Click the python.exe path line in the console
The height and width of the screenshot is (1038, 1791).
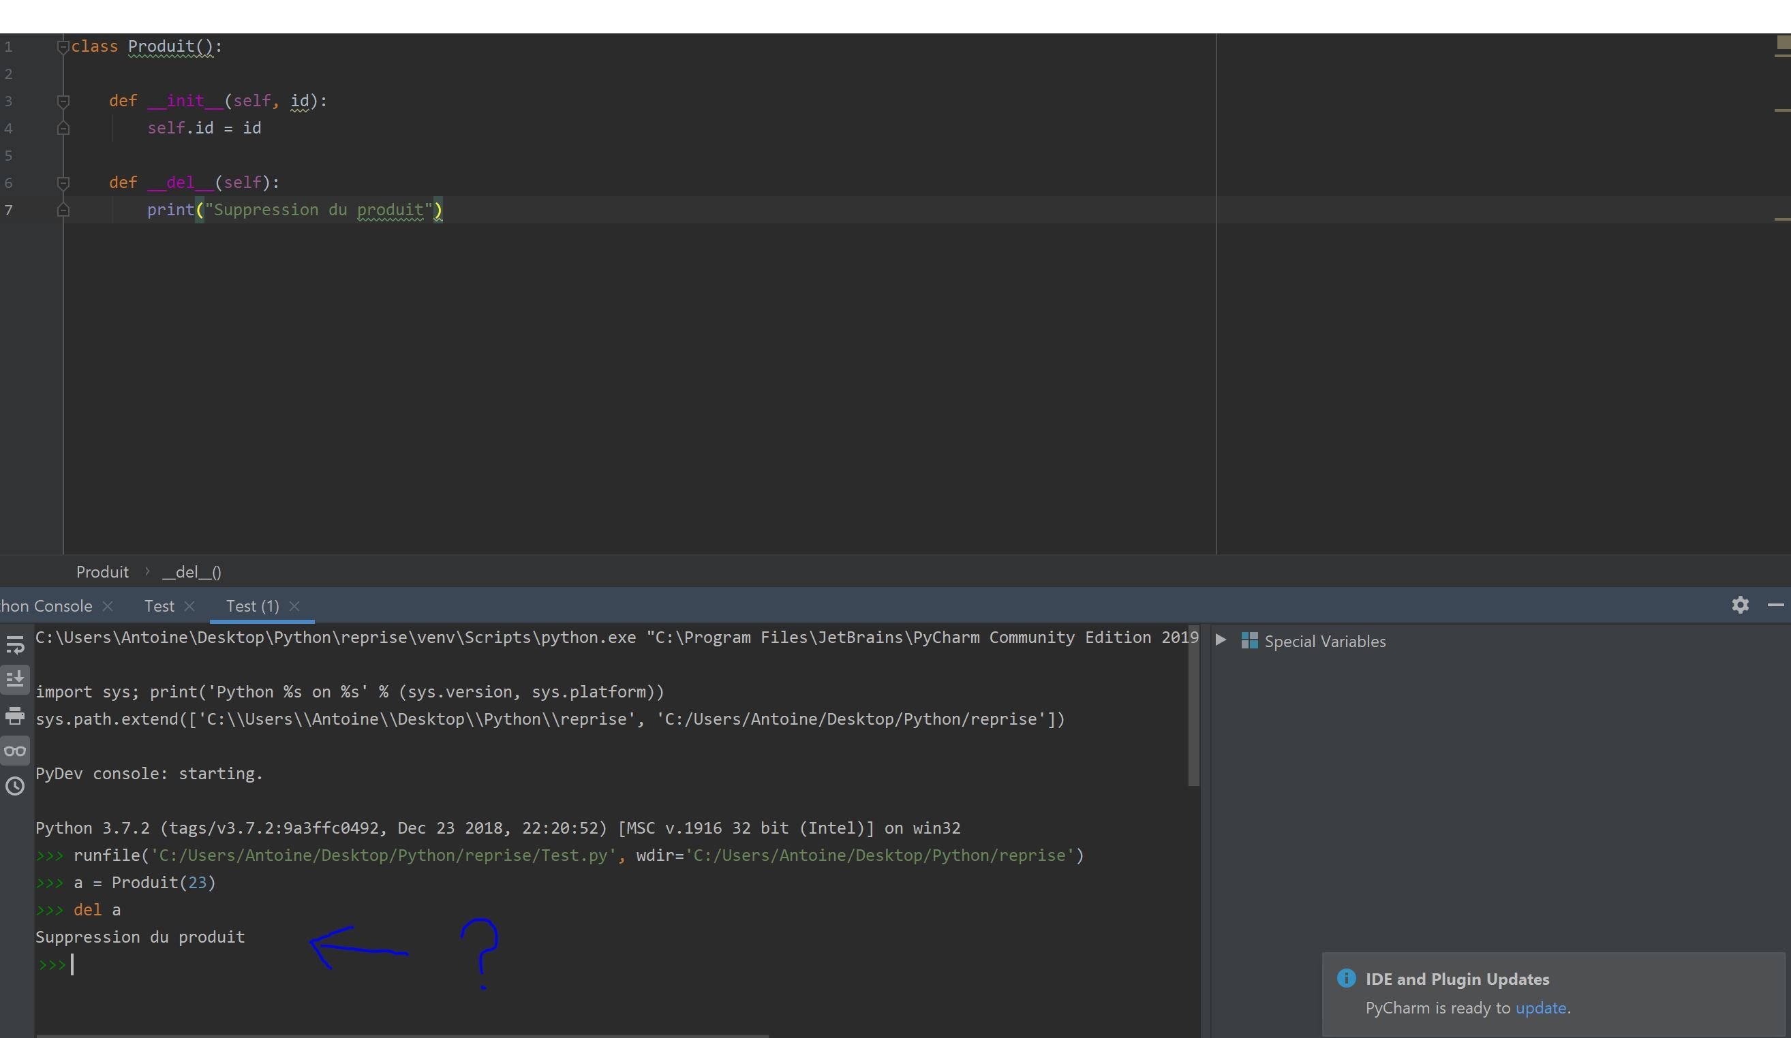[617, 638]
